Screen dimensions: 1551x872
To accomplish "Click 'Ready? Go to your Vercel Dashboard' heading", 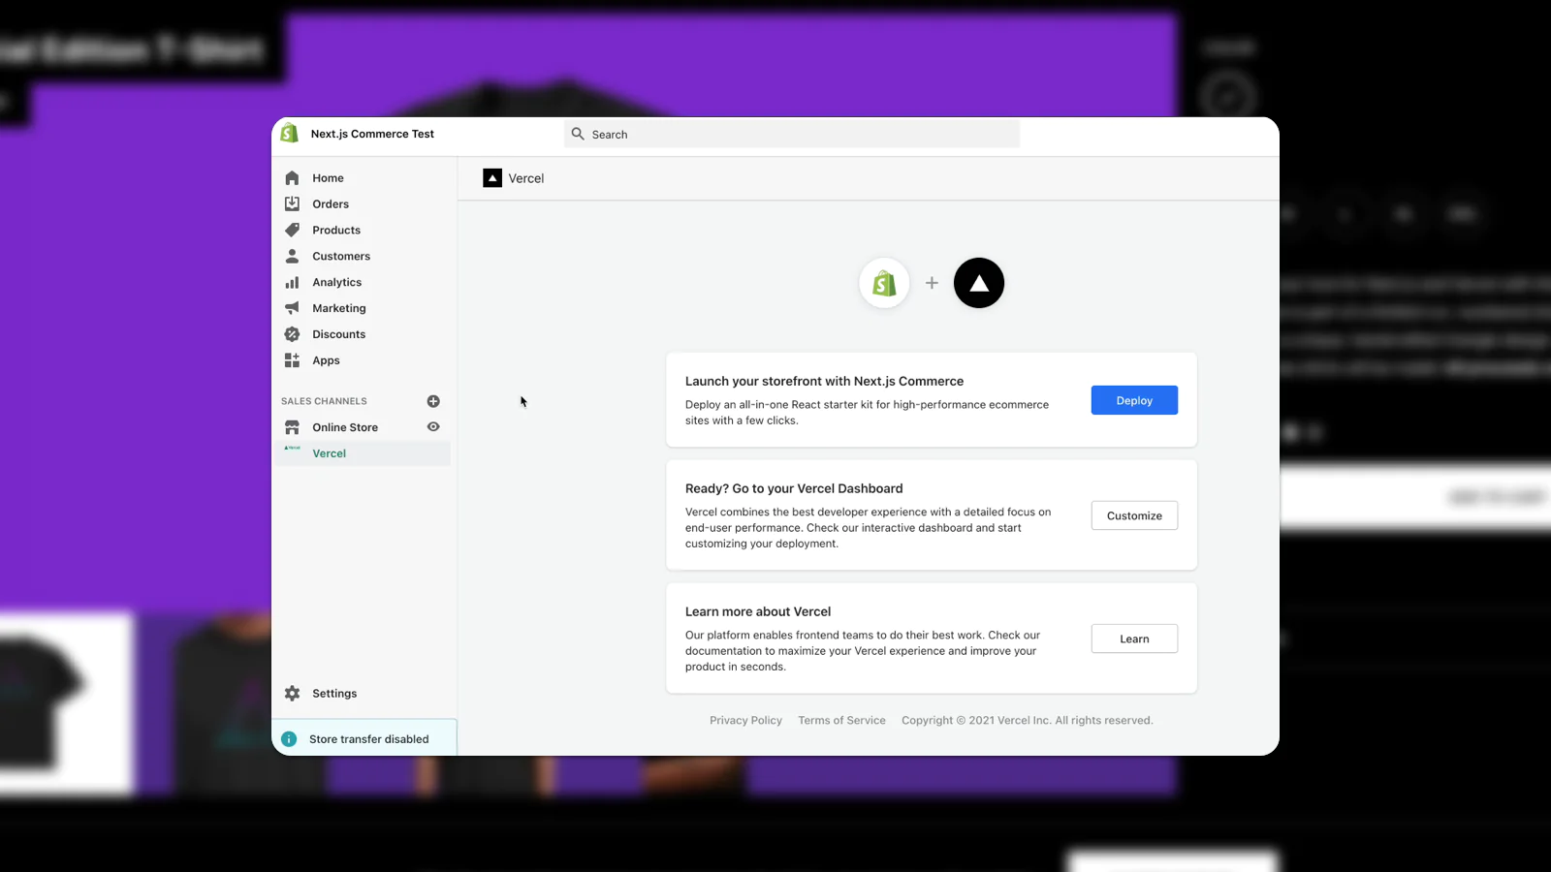I will [x=794, y=489].
